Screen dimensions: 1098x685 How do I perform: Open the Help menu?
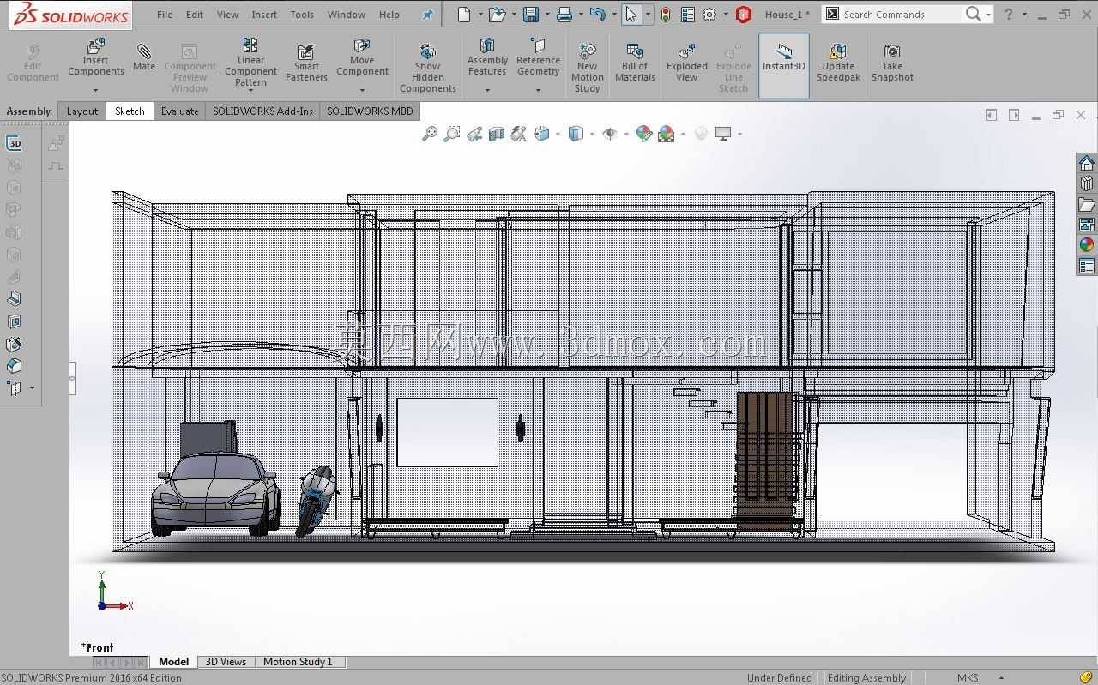click(x=389, y=15)
